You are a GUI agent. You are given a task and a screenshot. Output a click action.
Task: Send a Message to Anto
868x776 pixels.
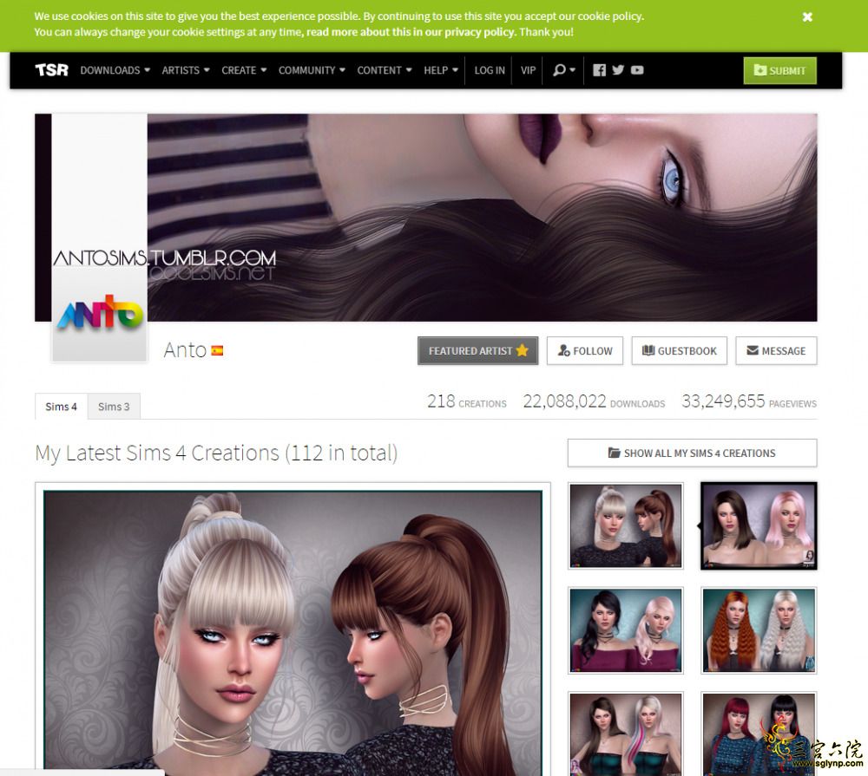(x=776, y=350)
